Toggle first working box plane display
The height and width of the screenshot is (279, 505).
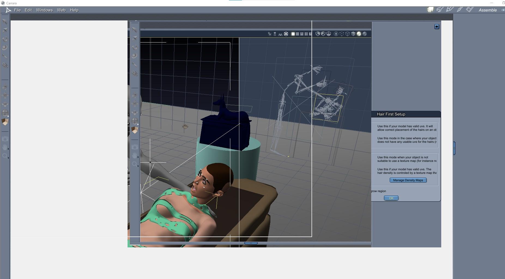[x=317, y=34]
